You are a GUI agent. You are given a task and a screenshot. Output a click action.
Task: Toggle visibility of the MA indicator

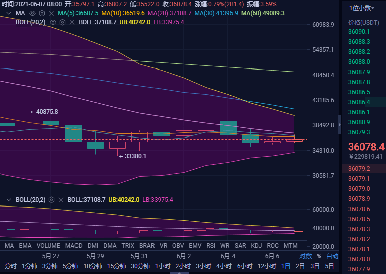click(32, 13)
